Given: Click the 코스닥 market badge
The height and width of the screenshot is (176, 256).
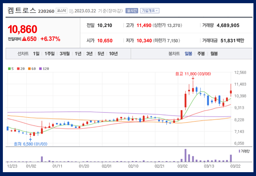Looking at the screenshot, I should click(x=62, y=11).
